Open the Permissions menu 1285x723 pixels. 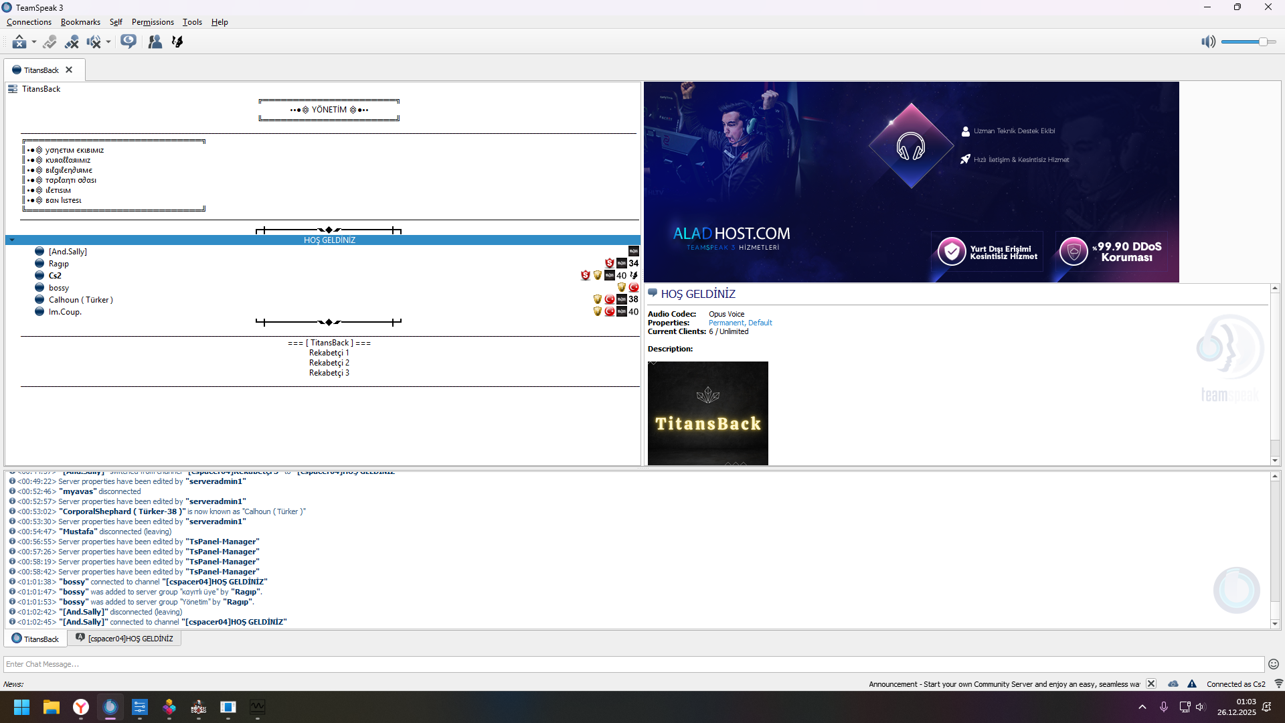tap(153, 22)
